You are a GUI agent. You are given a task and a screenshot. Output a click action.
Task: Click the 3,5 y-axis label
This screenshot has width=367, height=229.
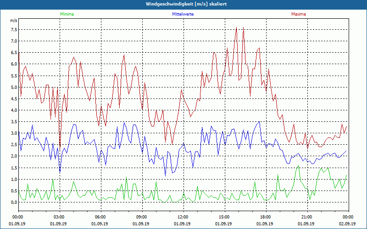[x=14, y=122]
